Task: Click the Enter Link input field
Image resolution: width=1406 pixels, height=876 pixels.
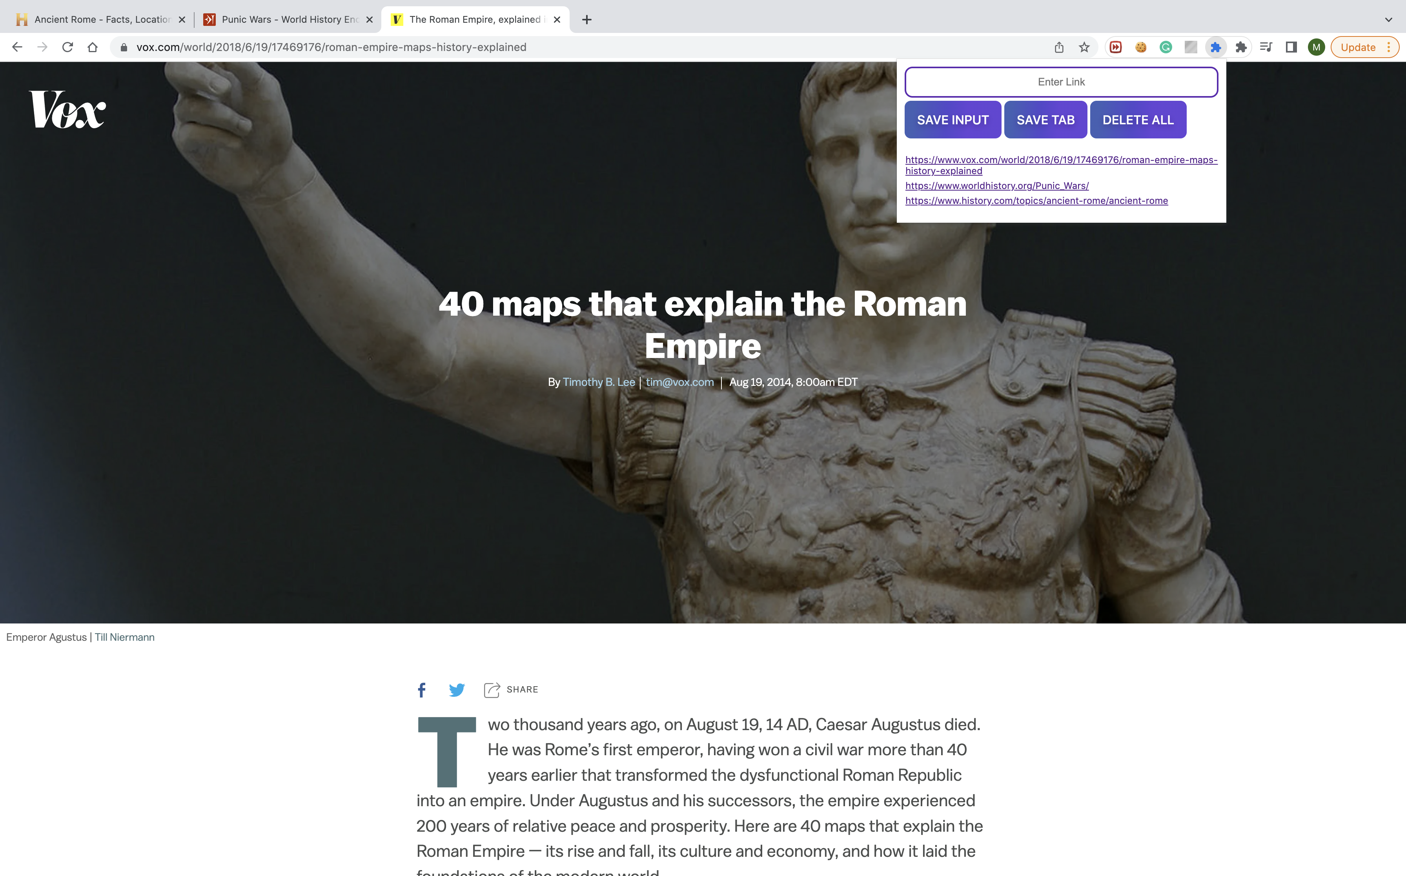Action: (1061, 82)
